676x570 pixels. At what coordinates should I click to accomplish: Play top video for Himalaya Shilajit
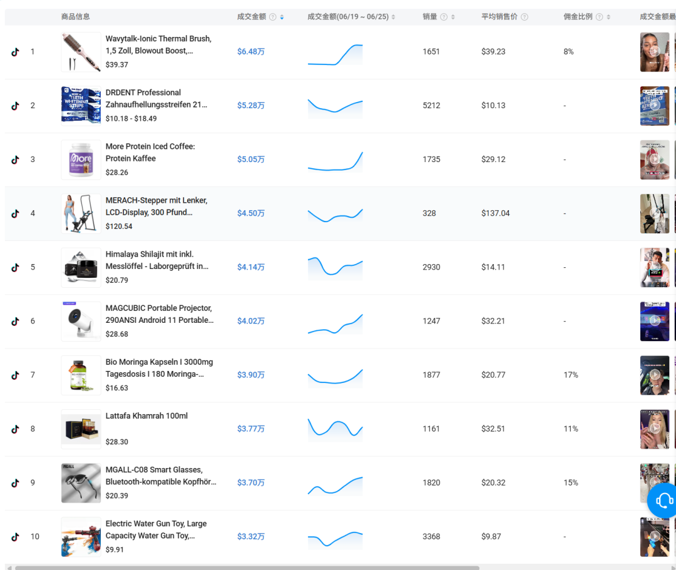(655, 268)
